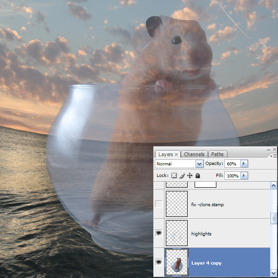The width and height of the screenshot is (278, 278).
Task: Switch to the Paths tab
Action: 217,154
